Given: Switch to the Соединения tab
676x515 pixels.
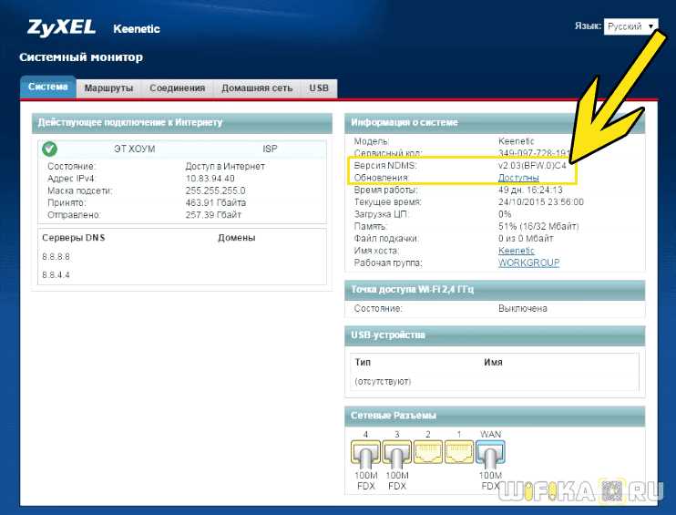Looking at the screenshot, I should [177, 88].
